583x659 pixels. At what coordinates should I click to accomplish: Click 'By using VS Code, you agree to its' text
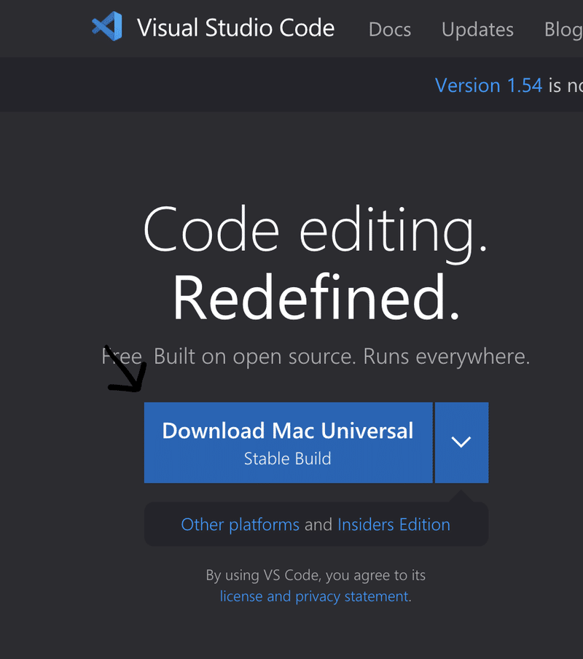coord(316,575)
